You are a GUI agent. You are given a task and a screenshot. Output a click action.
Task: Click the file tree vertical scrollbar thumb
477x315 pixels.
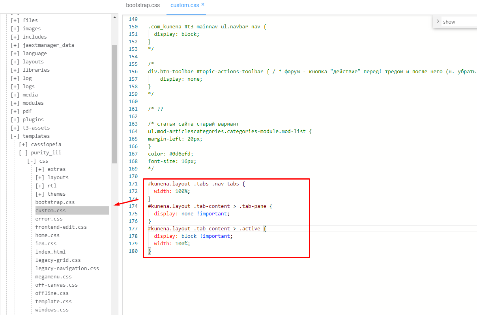(115, 104)
